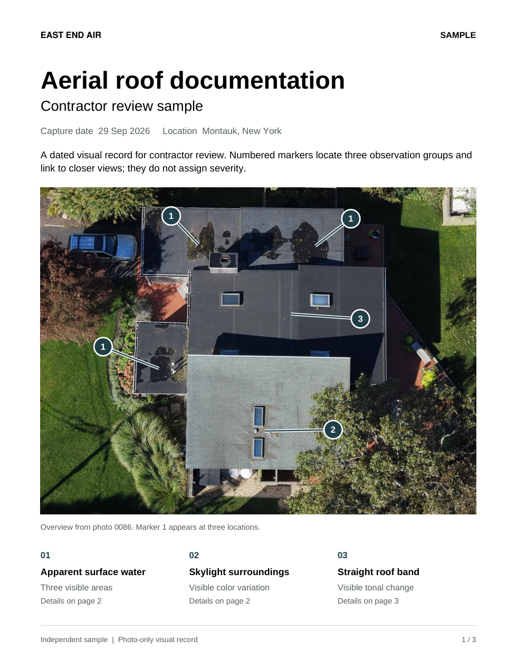Click the capture date "29 Sep 2026"
This screenshot has width=517, height=669.
tap(124, 131)
